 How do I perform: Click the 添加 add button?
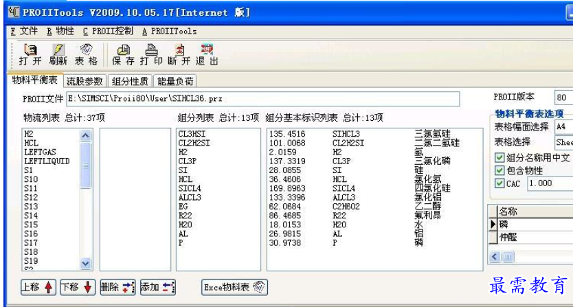tap(158, 287)
